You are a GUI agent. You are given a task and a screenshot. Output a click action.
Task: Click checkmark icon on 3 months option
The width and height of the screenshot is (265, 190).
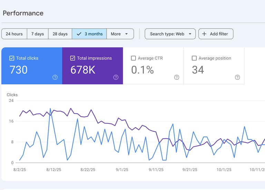tap(79, 34)
